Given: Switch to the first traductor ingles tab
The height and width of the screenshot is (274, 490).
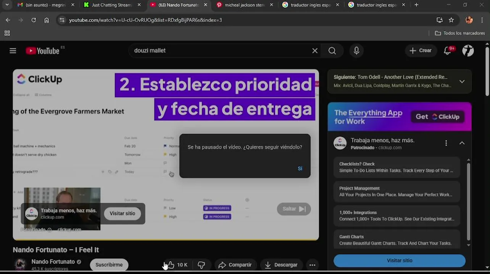Looking at the screenshot, I should click(x=311, y=5).
